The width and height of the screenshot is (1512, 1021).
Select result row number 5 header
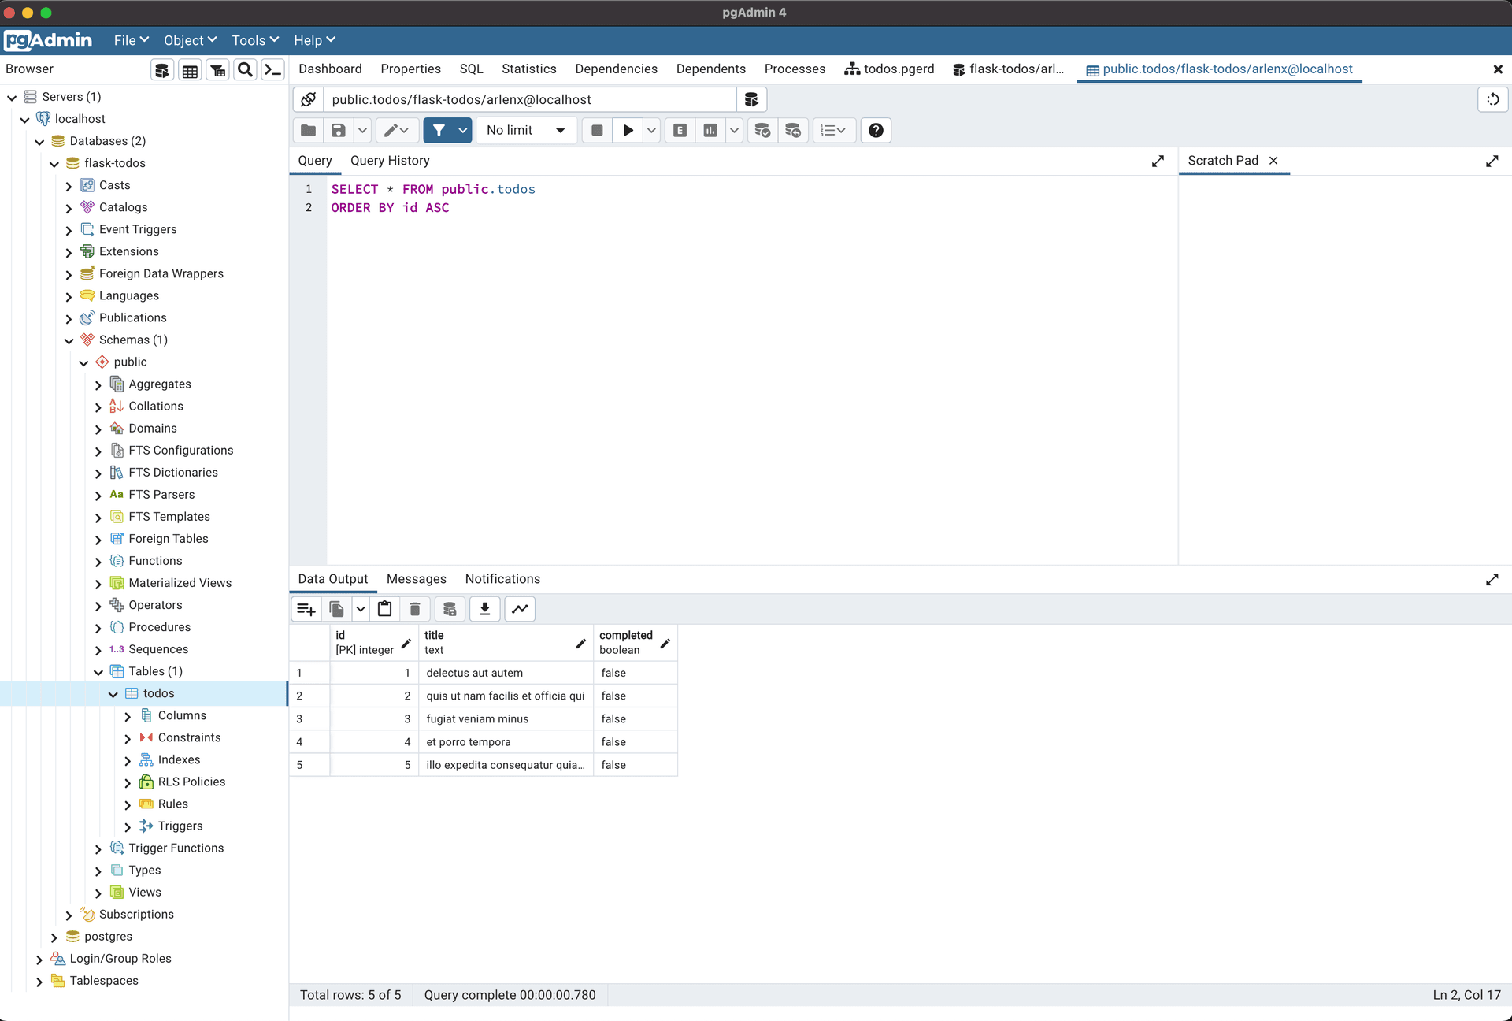[309, 765]
